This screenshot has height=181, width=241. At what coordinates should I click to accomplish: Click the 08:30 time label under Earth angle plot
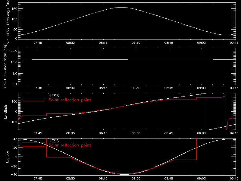pyautogui.click(x=136, y=43)
